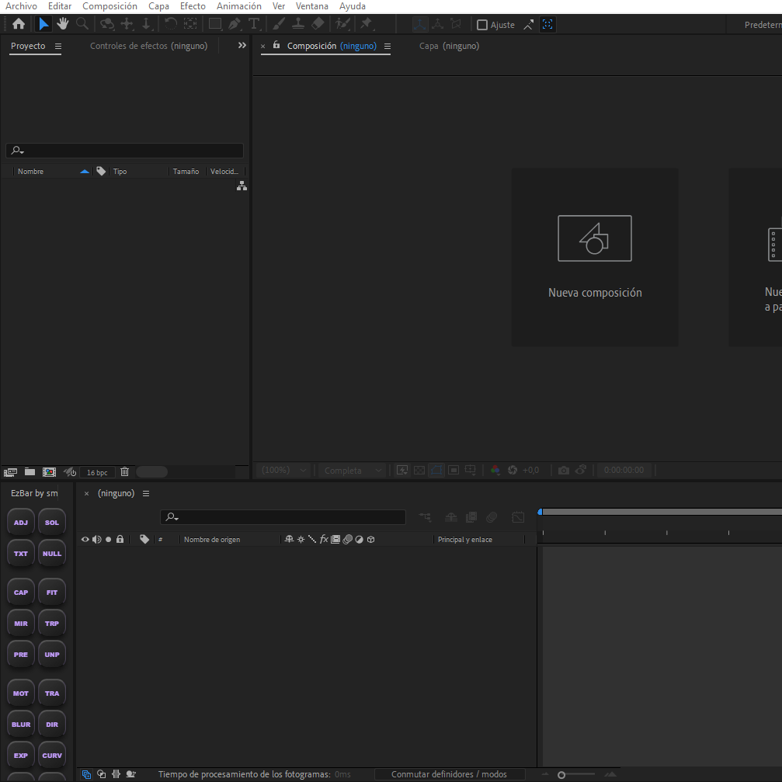Adjust the +0,0 exposure value
The image size is (782, 782).
click(530, 470)
